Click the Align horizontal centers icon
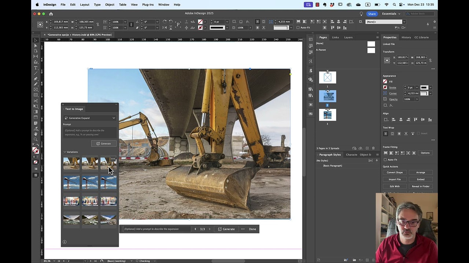469x263 pixels. (x=401, y=119)
